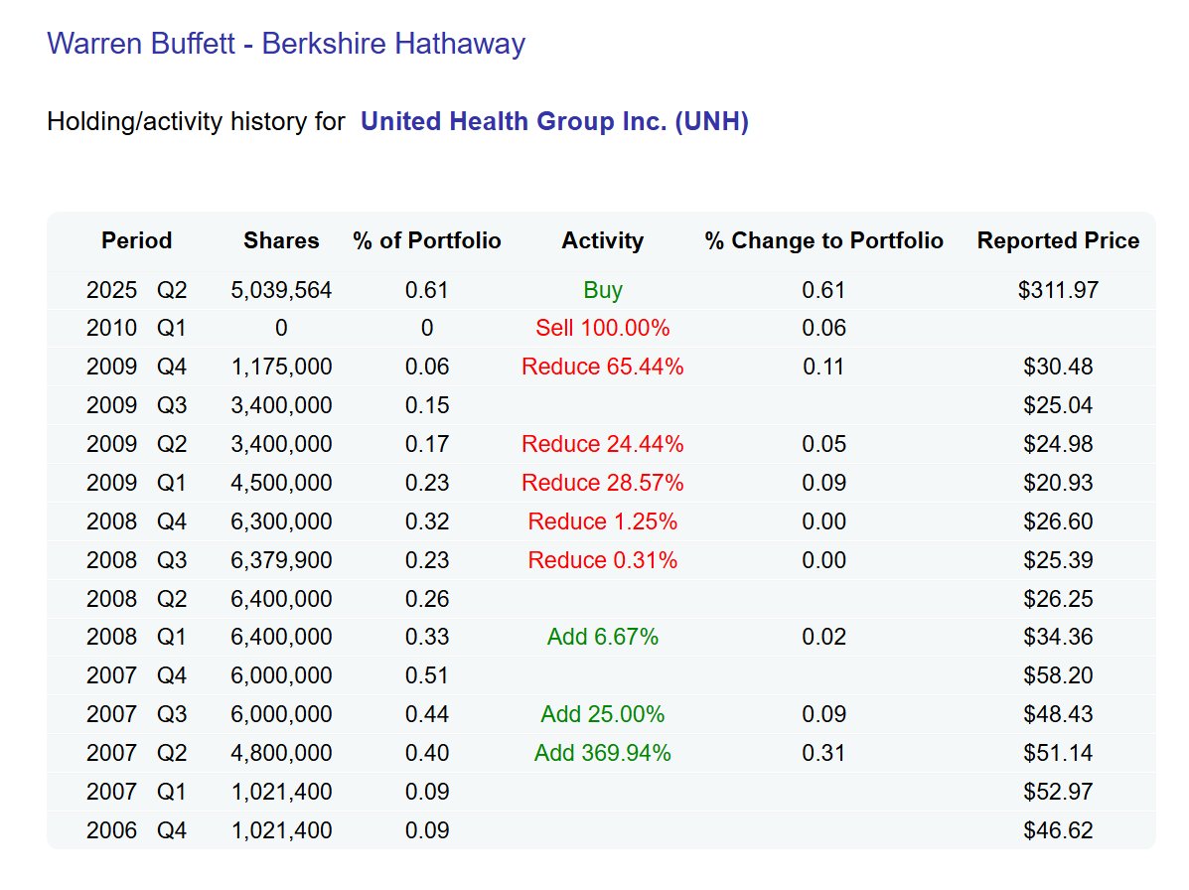Image resolution: width=1189 pixels, height=890 pixels.
Task: Select the Add 6.67% activity cell
Action: (x=603, y=637)
